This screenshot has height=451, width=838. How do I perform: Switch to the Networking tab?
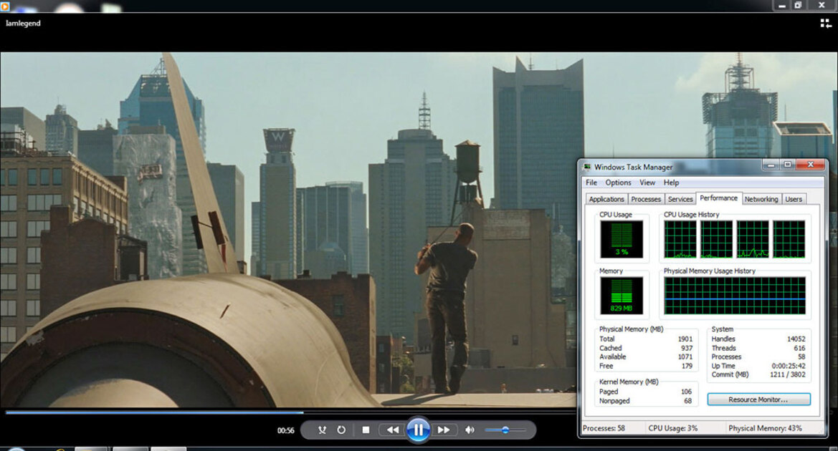[761, 199]
